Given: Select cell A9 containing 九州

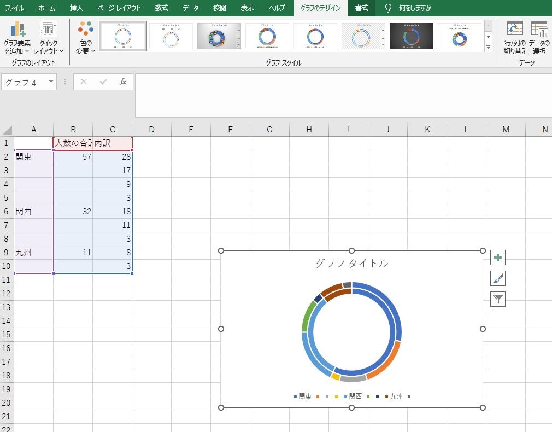Looking at the screenshot, I should [x=34, y=252].
